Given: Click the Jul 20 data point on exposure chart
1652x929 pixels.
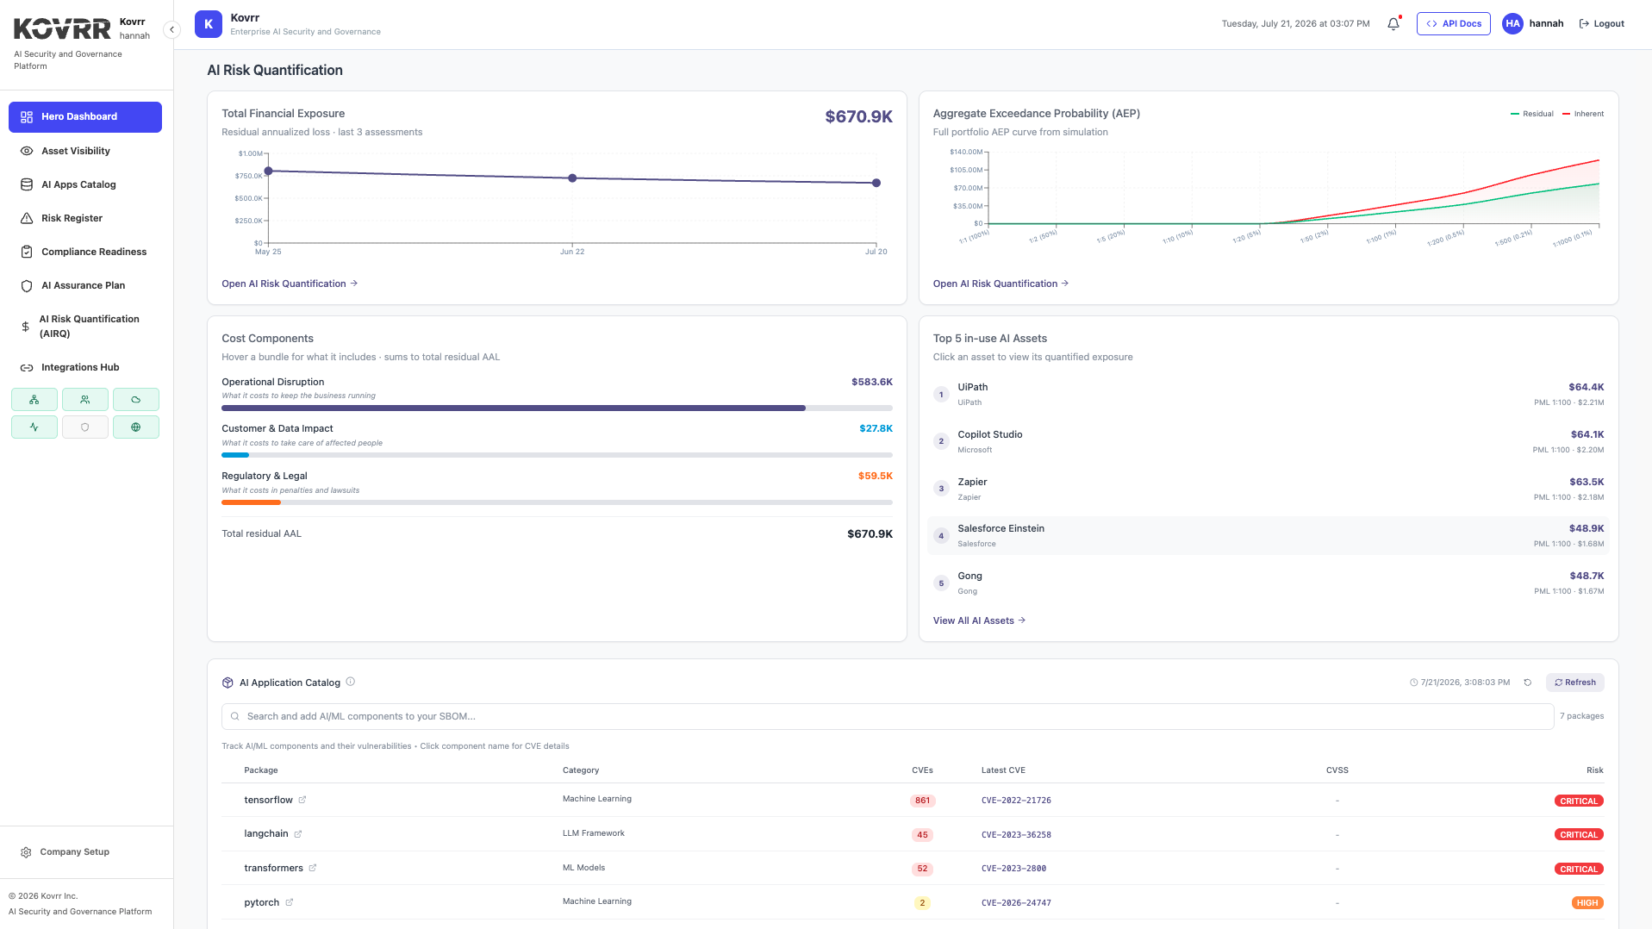Looking at the screenshot, I should [876, 183].
